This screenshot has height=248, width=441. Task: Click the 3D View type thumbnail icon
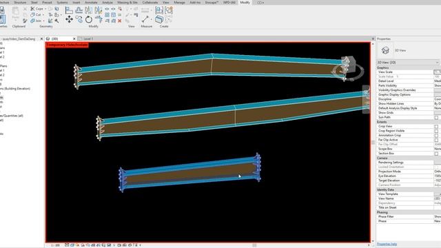385,50
